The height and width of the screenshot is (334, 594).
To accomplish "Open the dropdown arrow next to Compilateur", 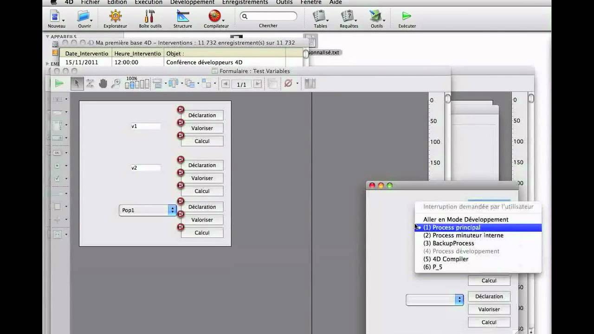I will click(223, 20).
